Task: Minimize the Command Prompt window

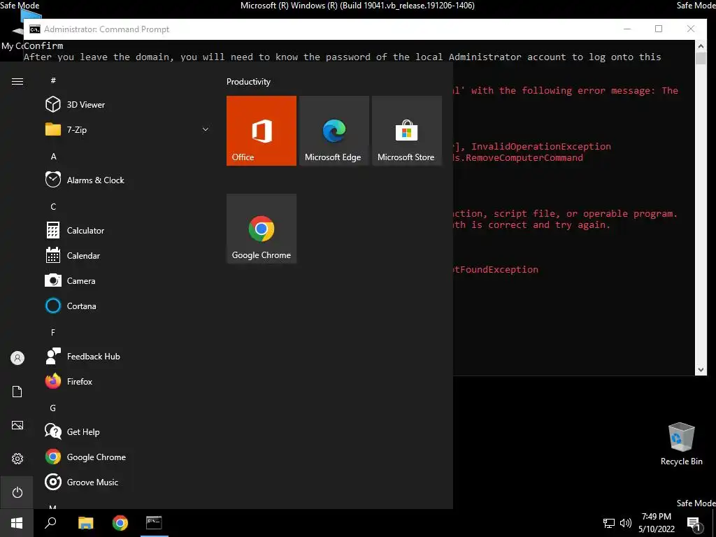Action: pos(627,29)
